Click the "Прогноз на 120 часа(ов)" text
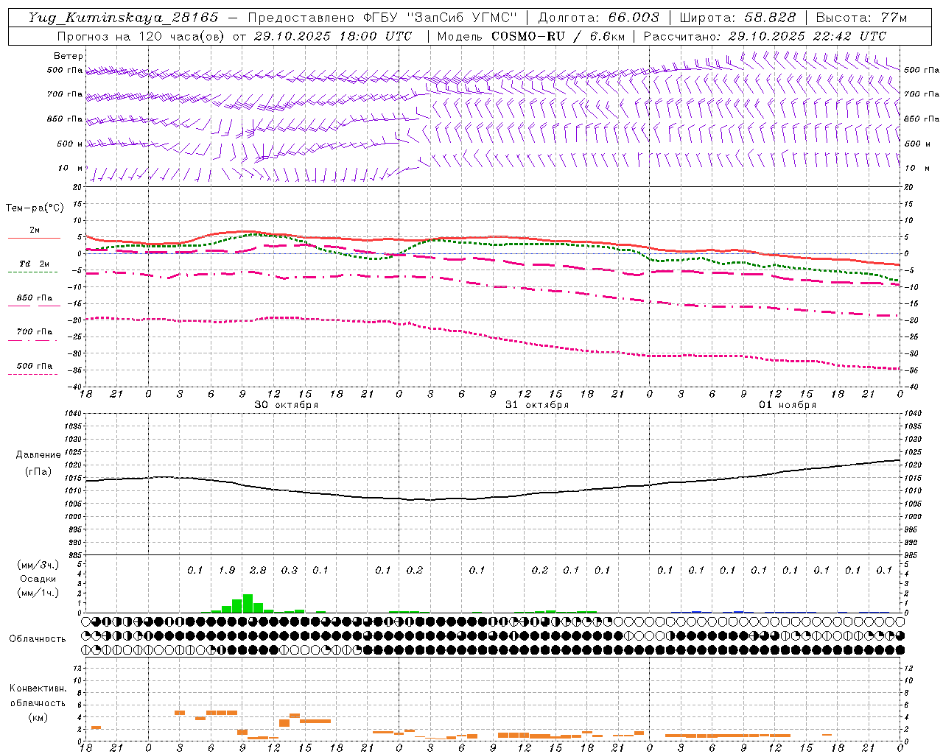The width and height of the screenshot is (943, 754). 141,36
